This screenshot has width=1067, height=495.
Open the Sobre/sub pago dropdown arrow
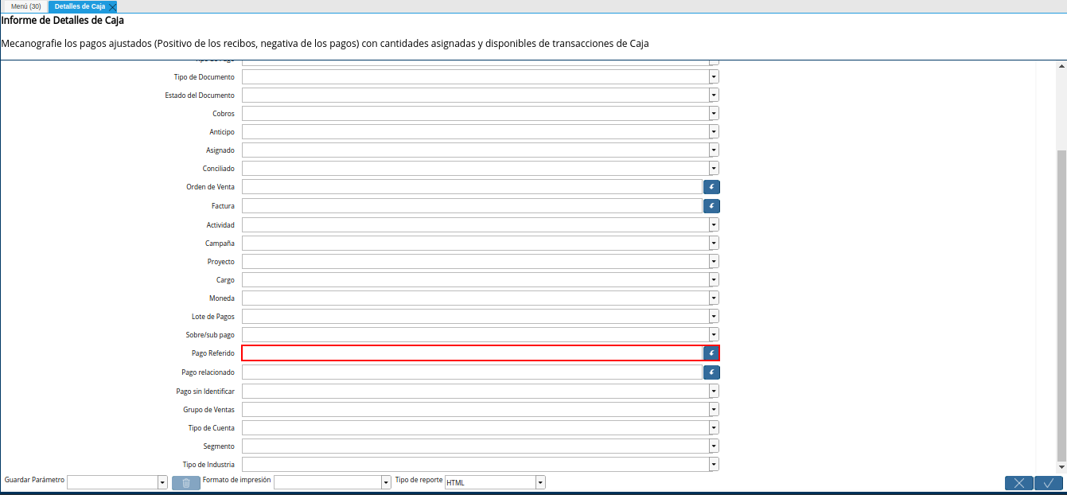point(714,335)
